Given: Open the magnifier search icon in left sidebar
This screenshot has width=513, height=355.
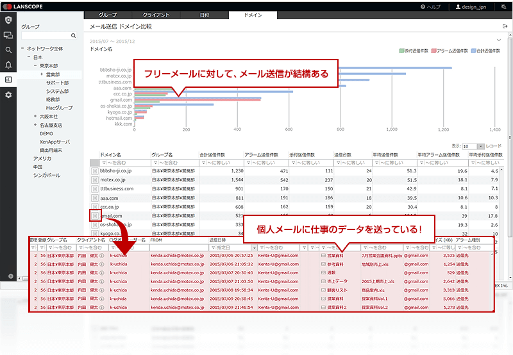Looking at the screenshot, I should point(8,50).
